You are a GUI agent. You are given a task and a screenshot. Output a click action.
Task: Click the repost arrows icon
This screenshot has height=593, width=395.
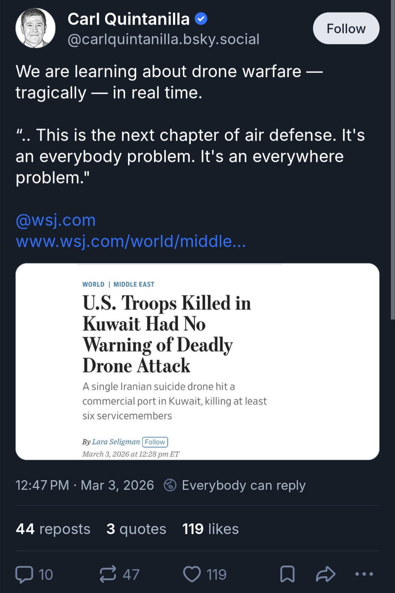click(108, 574)
